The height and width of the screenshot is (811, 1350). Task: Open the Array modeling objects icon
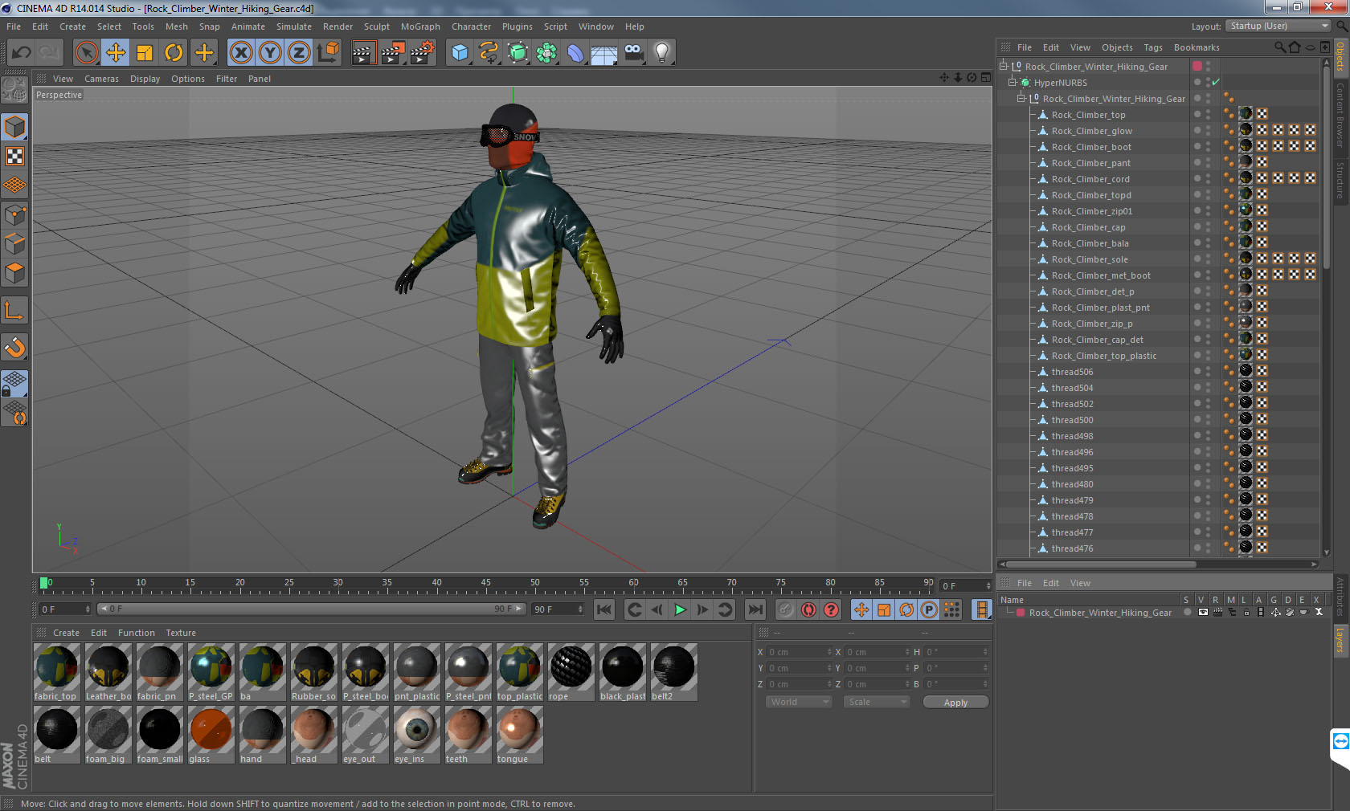tap(546, 53)
